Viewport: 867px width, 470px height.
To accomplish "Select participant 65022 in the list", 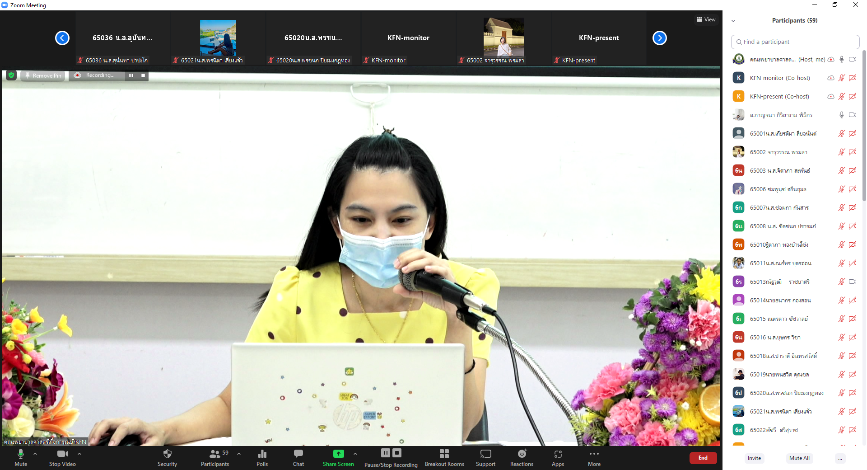I will 795,430.
